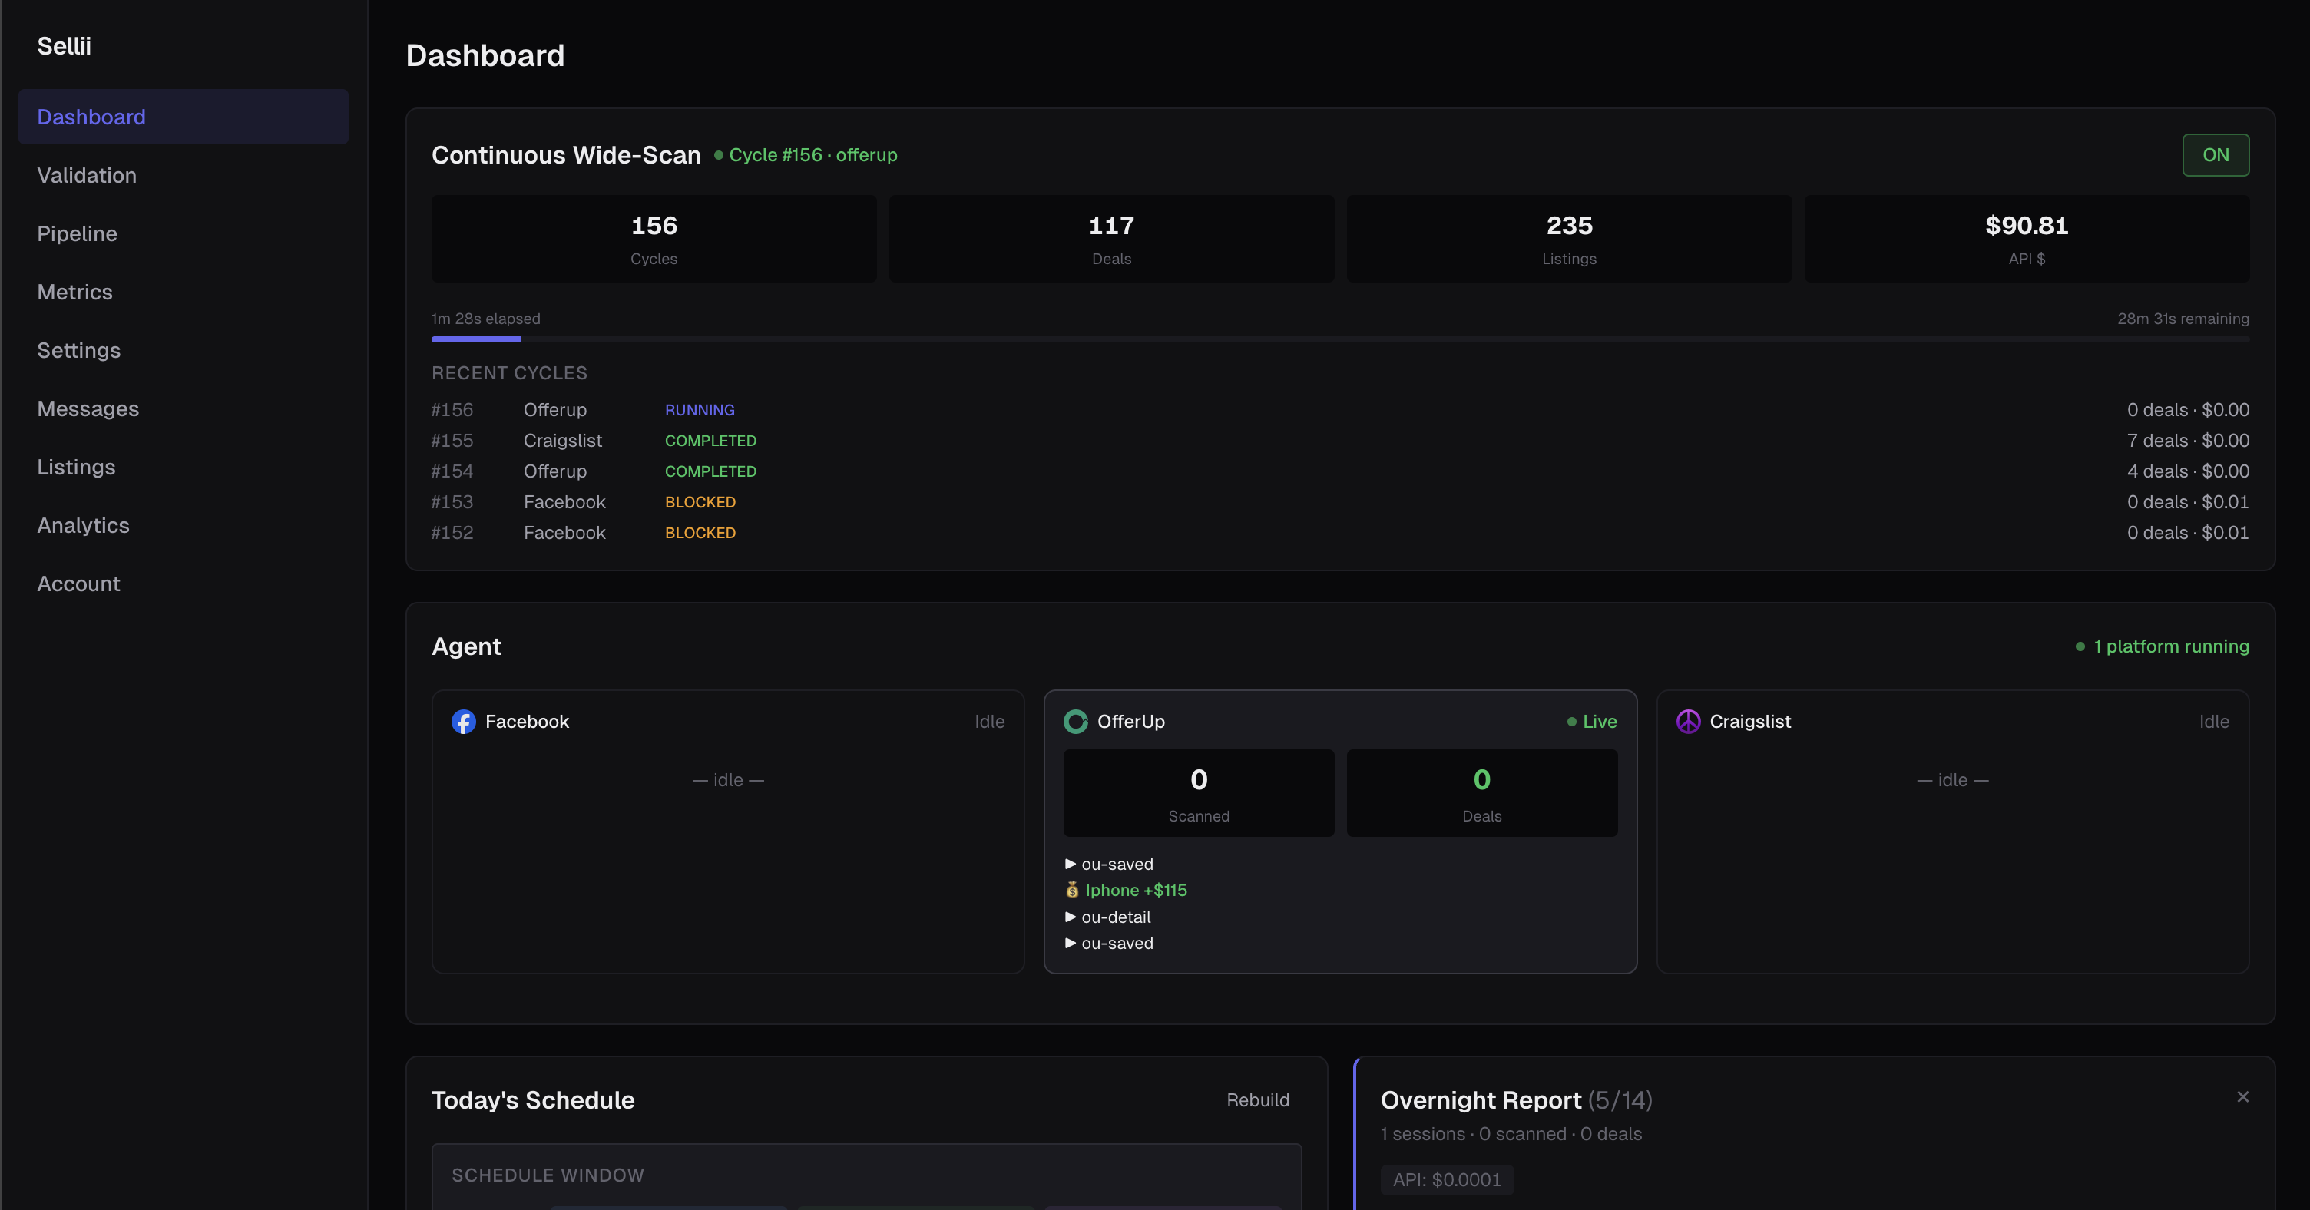
Task: Expand the first ou-saved log entry
Action: (x=1109, y=864)
